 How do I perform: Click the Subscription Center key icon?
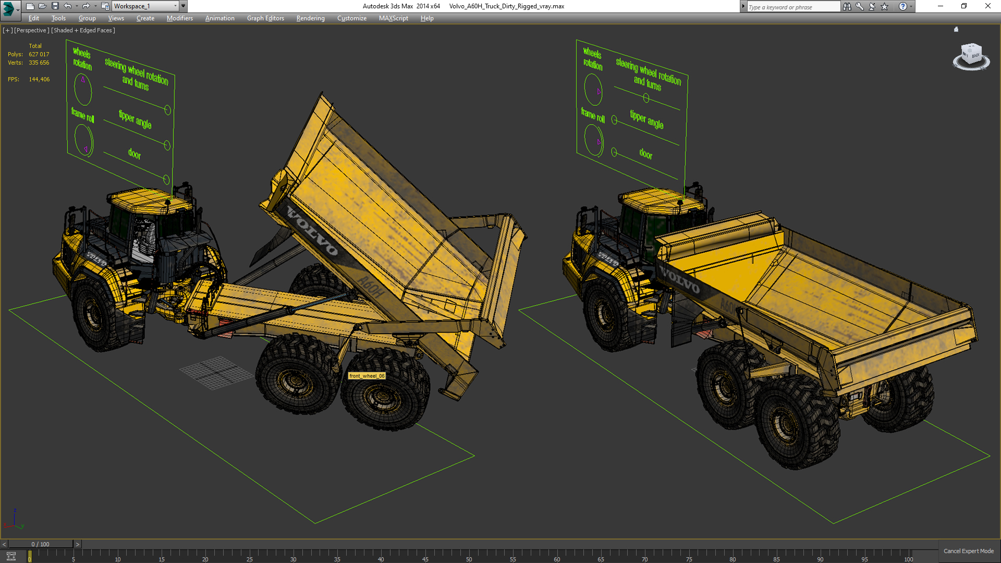[860, 6]
